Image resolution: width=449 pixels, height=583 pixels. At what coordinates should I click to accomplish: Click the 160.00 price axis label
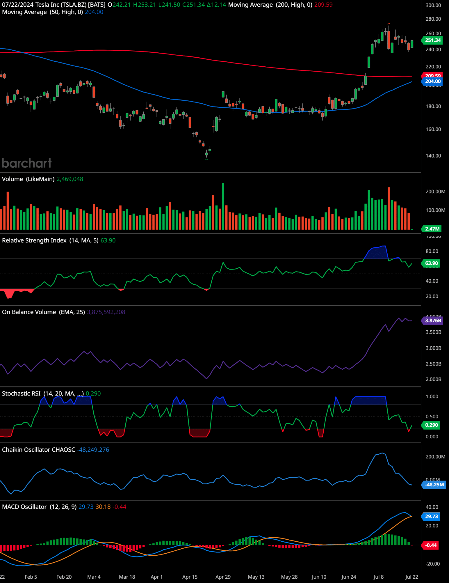(x=433, y=129)
